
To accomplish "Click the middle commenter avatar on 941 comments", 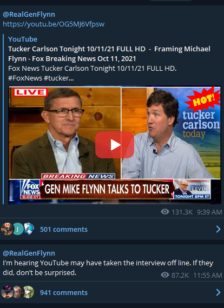I will coord(18,292).
